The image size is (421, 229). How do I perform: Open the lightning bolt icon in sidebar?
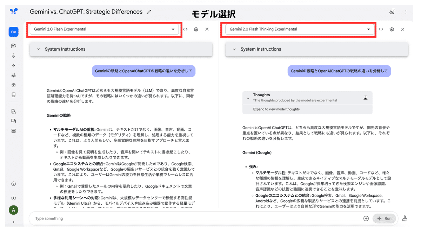14,65
